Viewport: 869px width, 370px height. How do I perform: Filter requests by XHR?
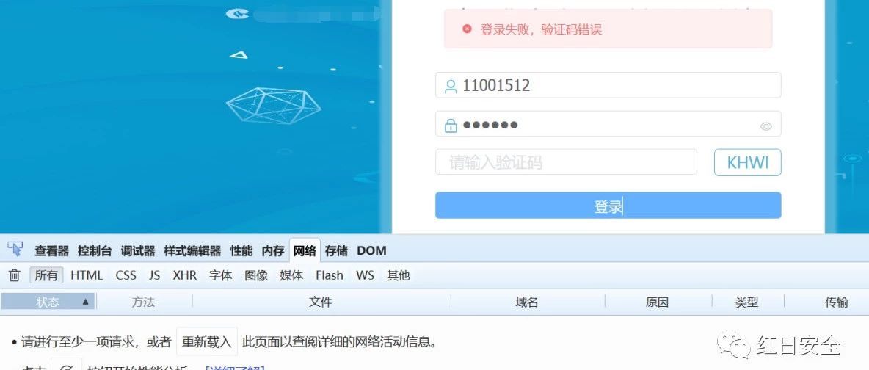click(184, 275)
